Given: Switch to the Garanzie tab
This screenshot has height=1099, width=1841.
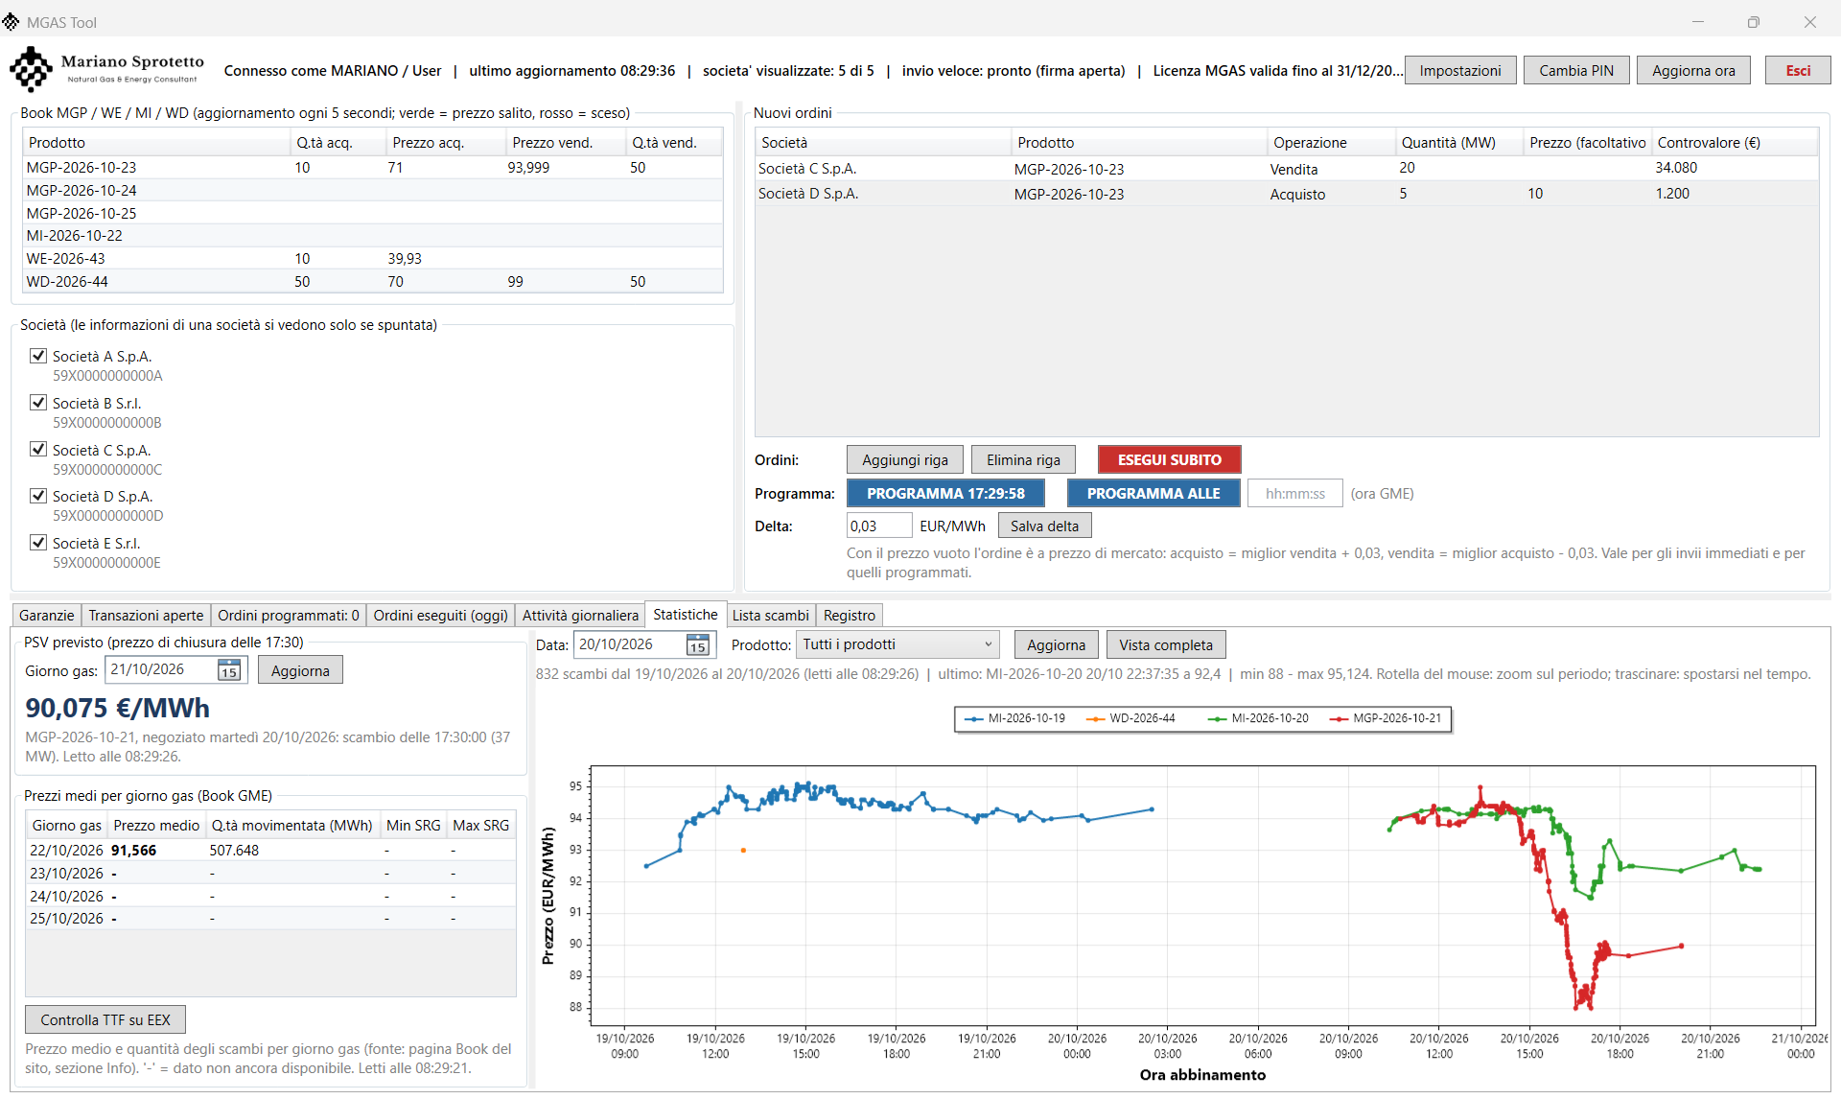Looking at the screenshot, I should (x=46, y=616).
